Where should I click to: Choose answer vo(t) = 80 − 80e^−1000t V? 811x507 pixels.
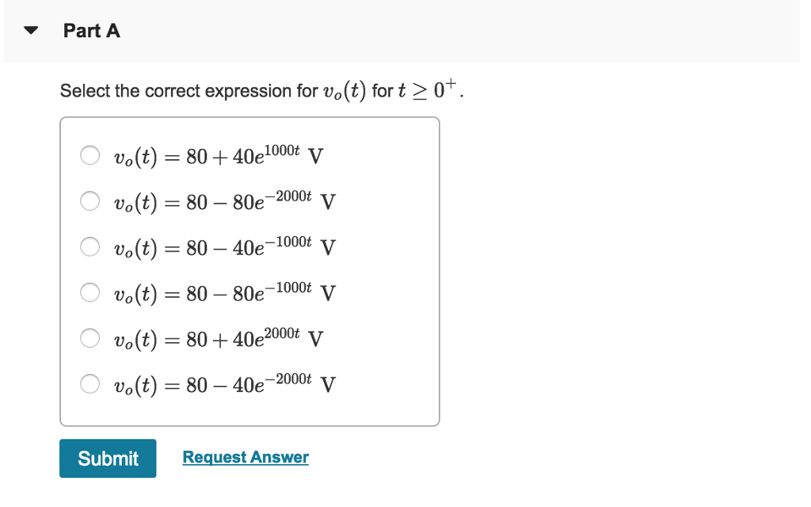89,292
